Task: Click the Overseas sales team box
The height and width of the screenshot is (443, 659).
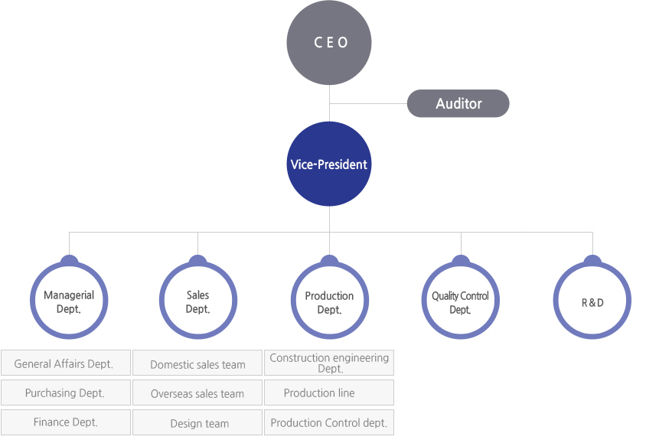Action: pyautogui.click(x=197, y=393)
